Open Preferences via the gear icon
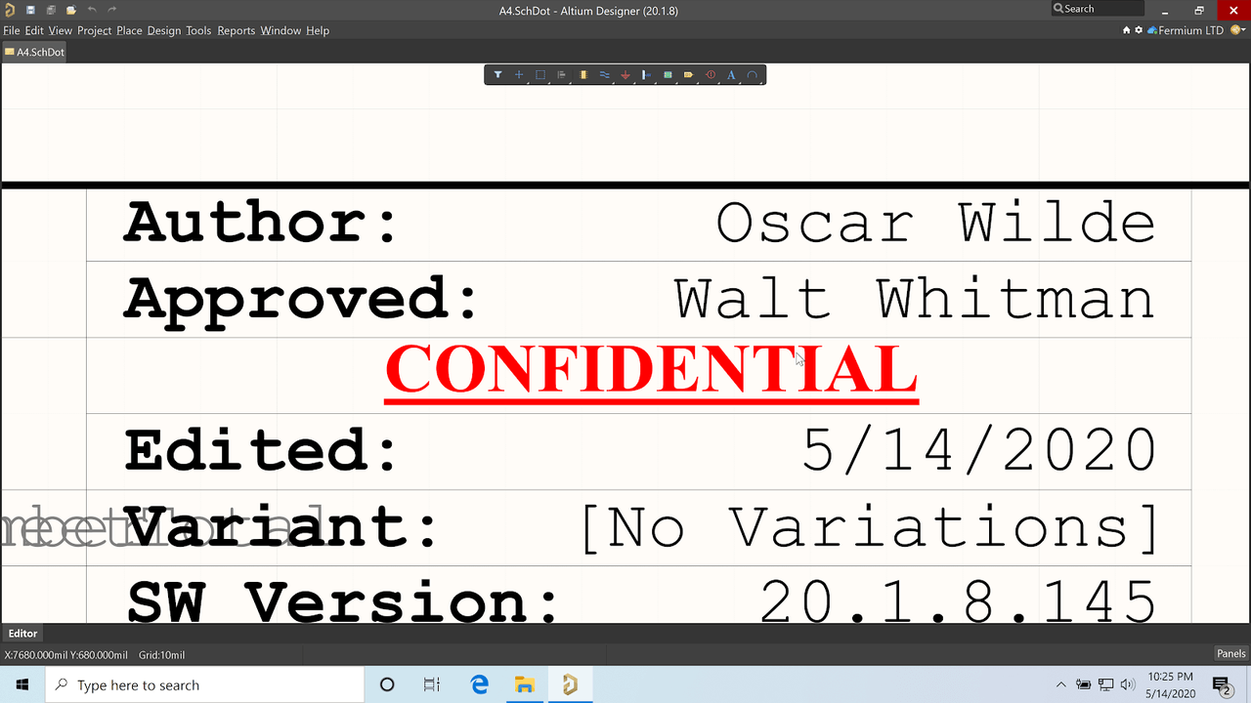Image resolution: width=1251 pixels, height=703 pixels. [x=1139, y=30]
